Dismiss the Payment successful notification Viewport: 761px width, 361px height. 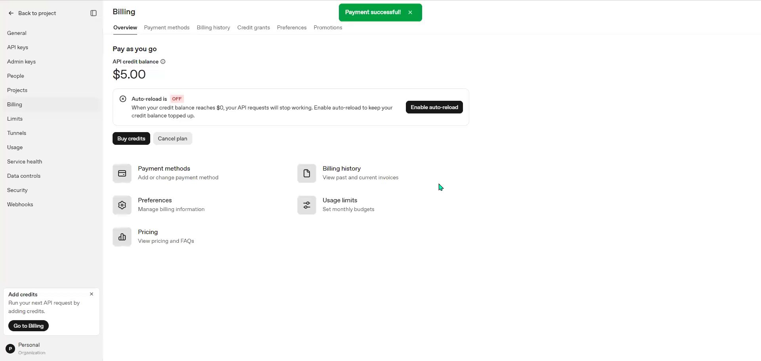410,12
